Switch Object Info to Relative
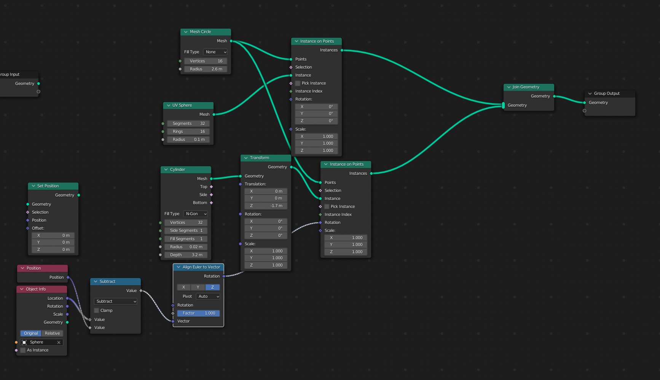This screenshot has height=380, width=660. click(x=53, y=334)
